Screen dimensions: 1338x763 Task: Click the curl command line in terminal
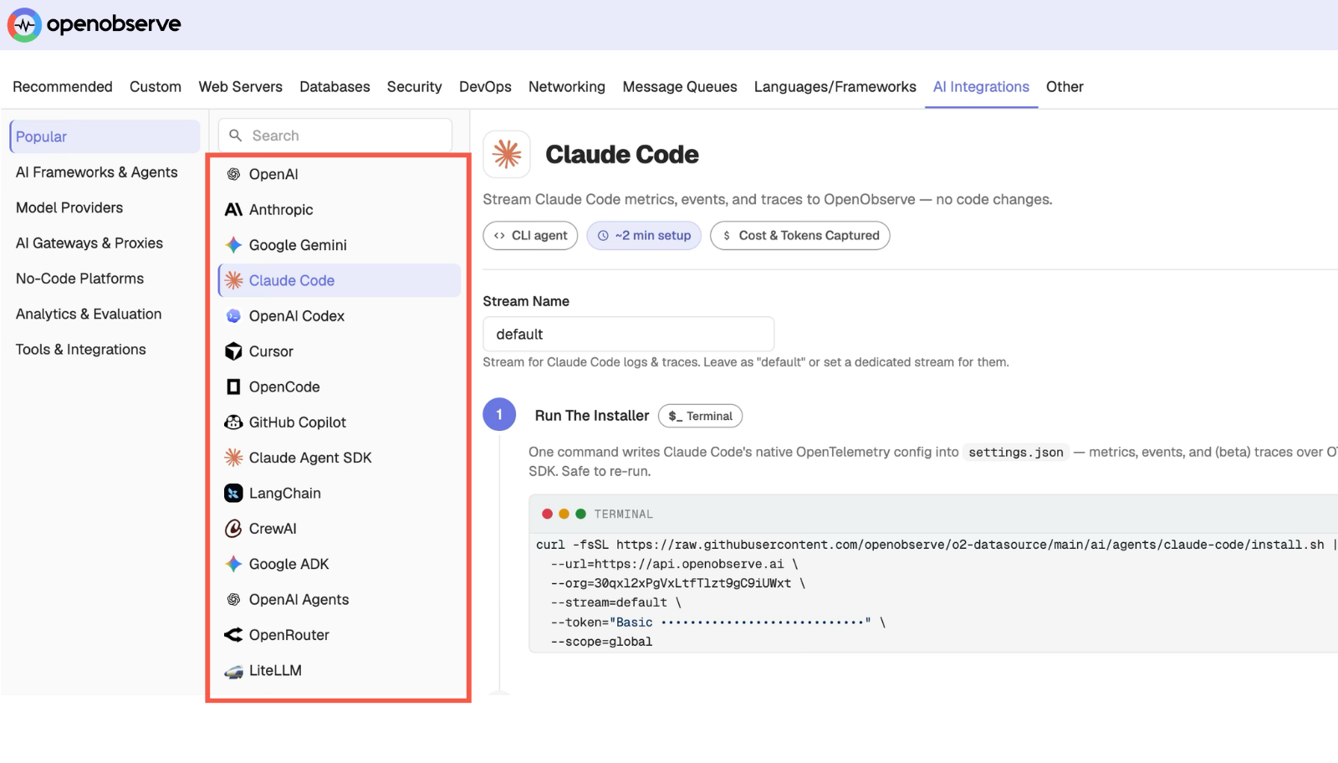click(937, 545)
